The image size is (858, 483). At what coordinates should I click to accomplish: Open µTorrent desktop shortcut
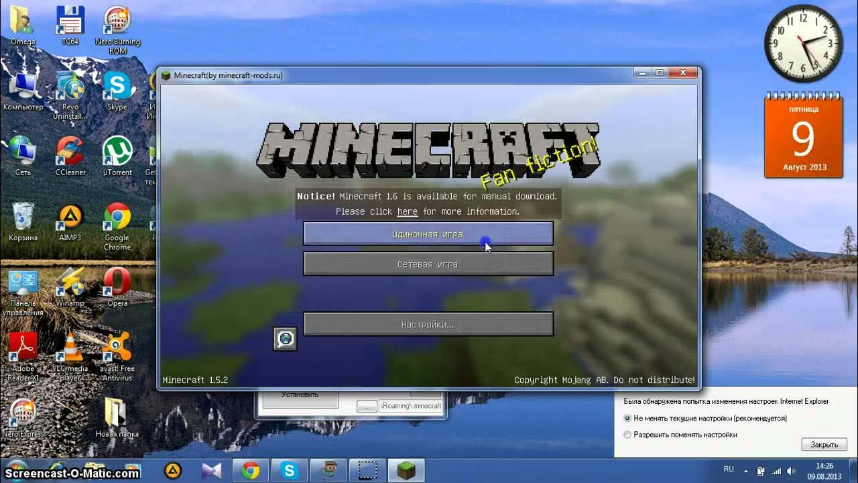click(117, 156)
